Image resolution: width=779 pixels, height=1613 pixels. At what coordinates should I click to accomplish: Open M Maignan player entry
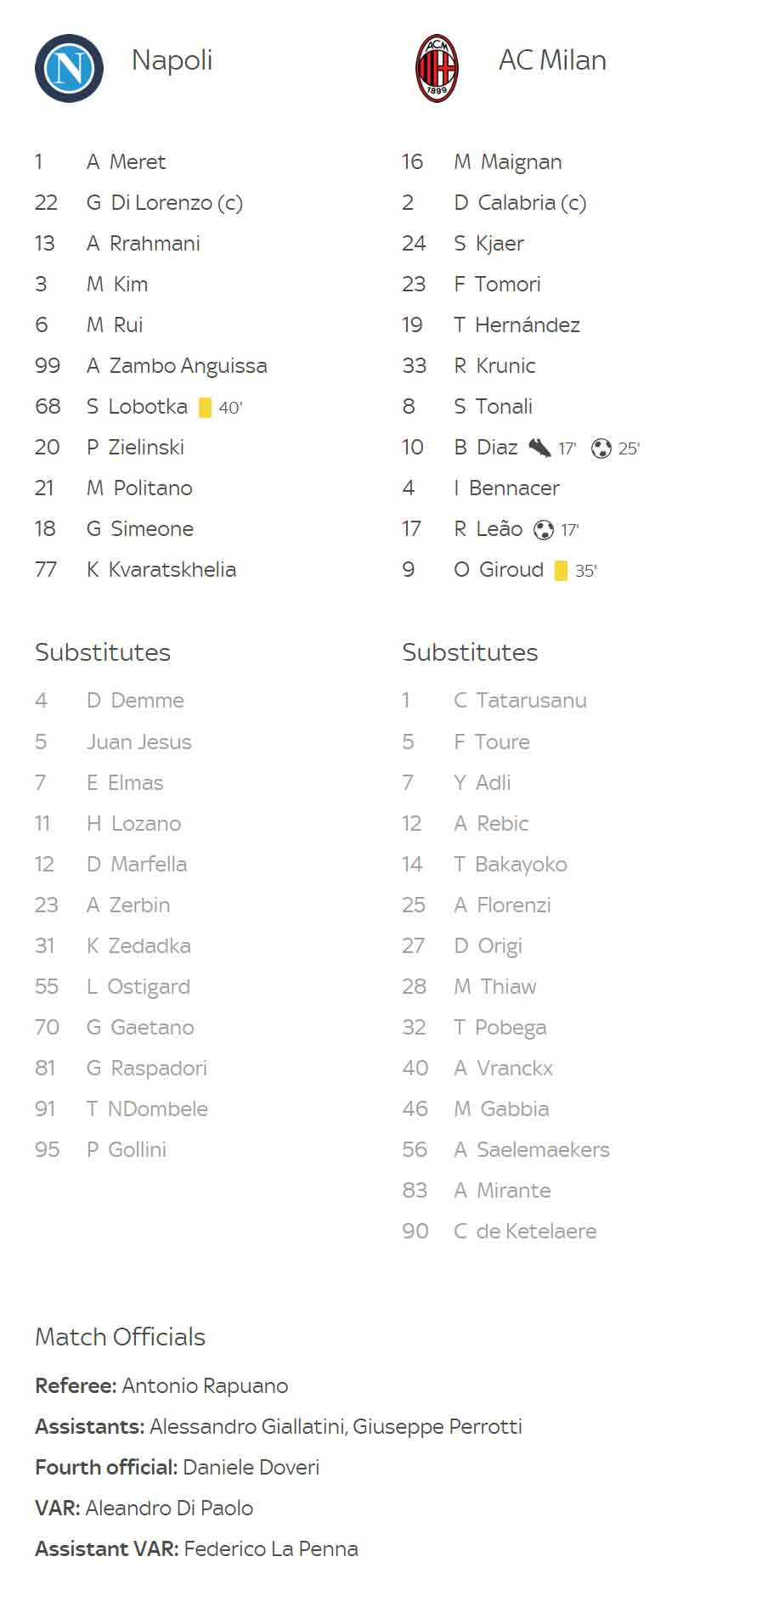point(508,162)
